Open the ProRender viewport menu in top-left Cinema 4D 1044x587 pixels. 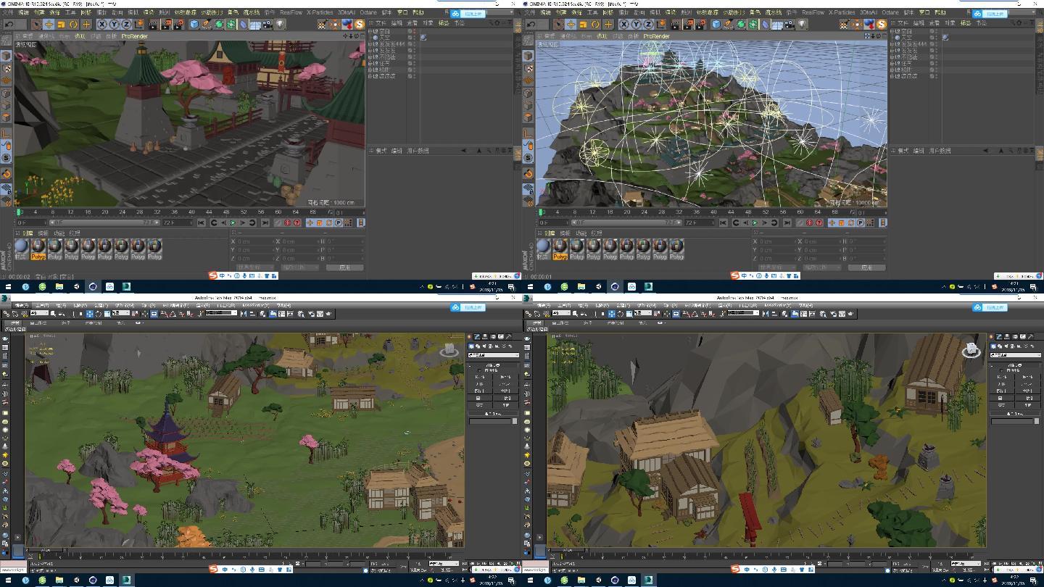point(135,36)
